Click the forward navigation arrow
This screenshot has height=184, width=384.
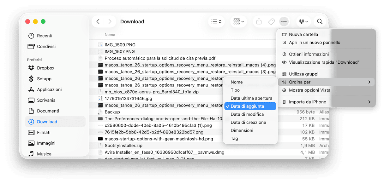pyautogui.click(x=110, y=21)
